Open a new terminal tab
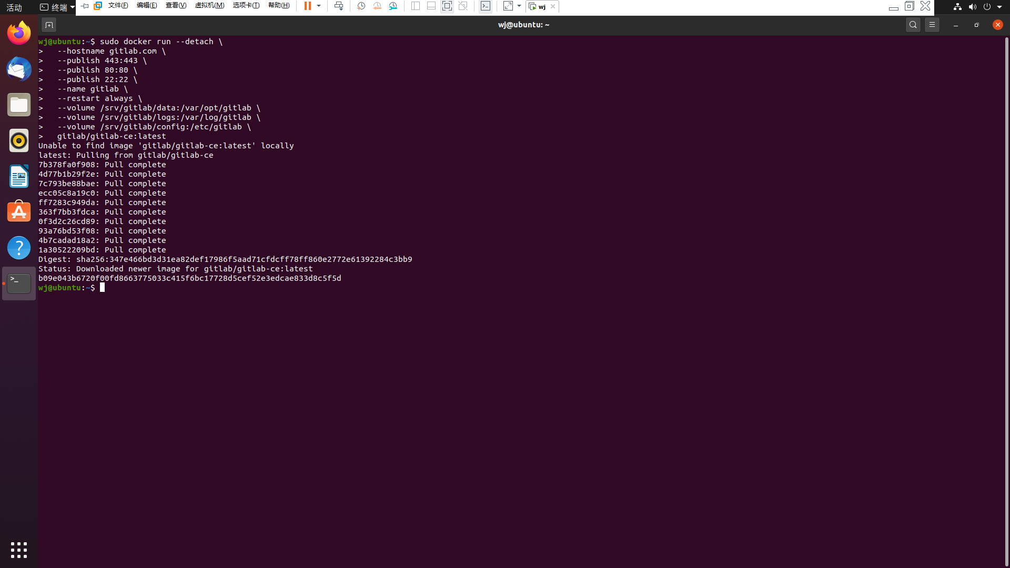Screen dimensions: 1010x568 coord(49,25)
